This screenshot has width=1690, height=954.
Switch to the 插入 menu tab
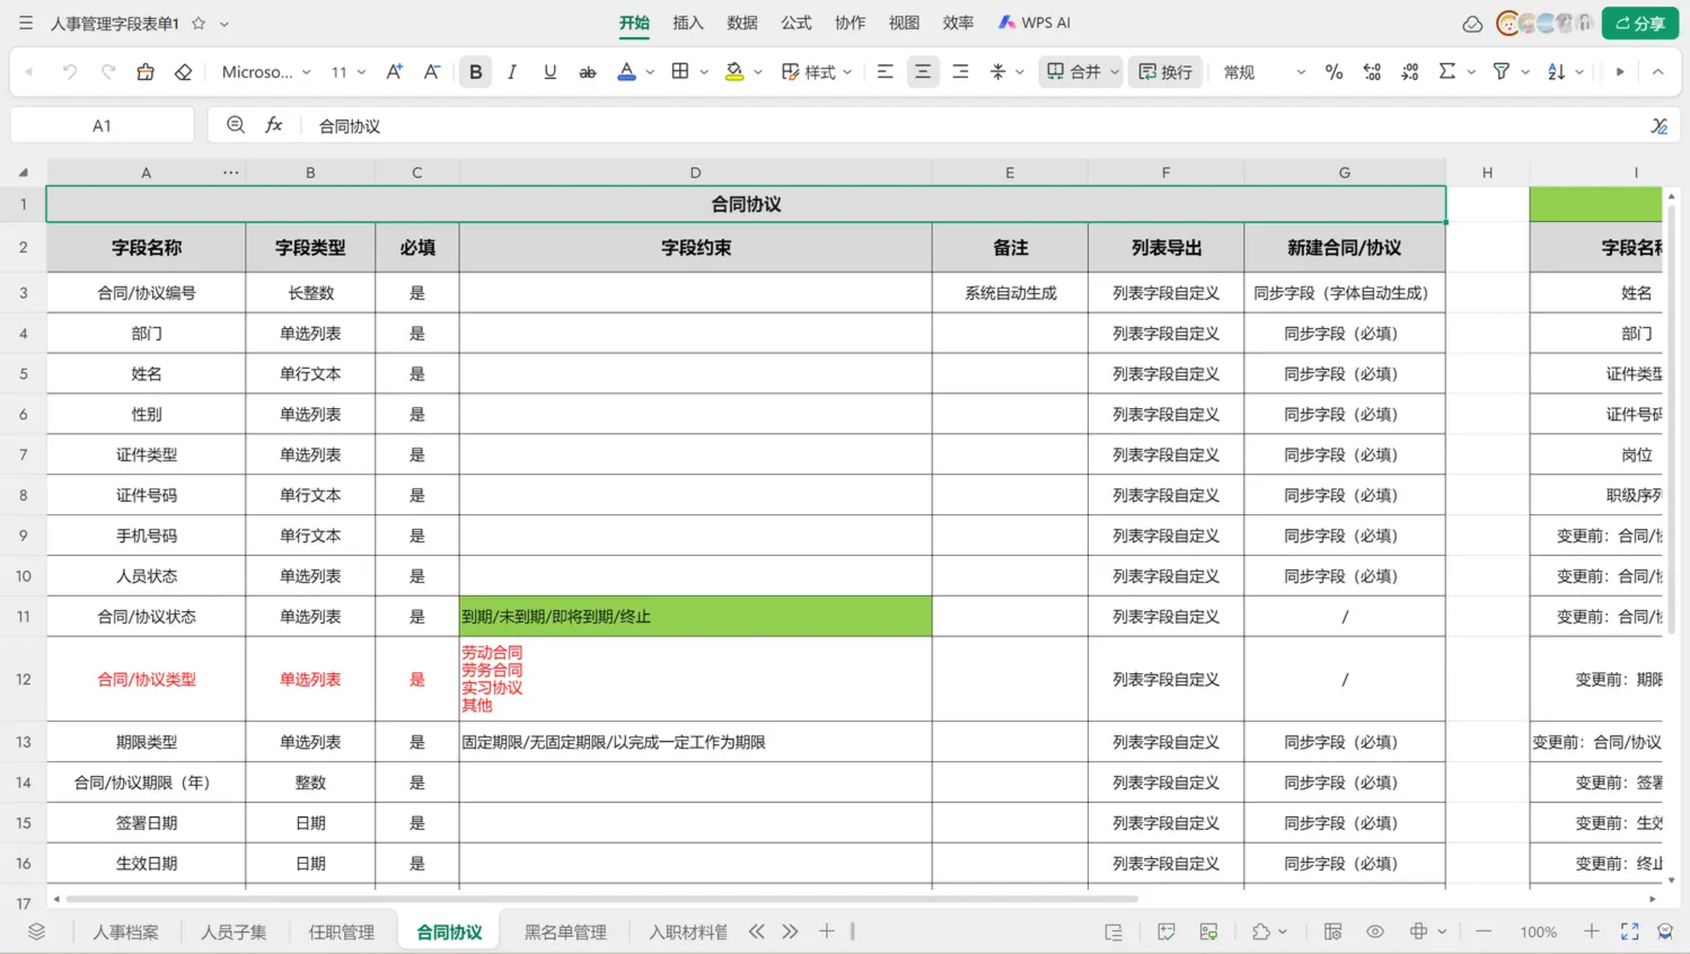[688, 23]
